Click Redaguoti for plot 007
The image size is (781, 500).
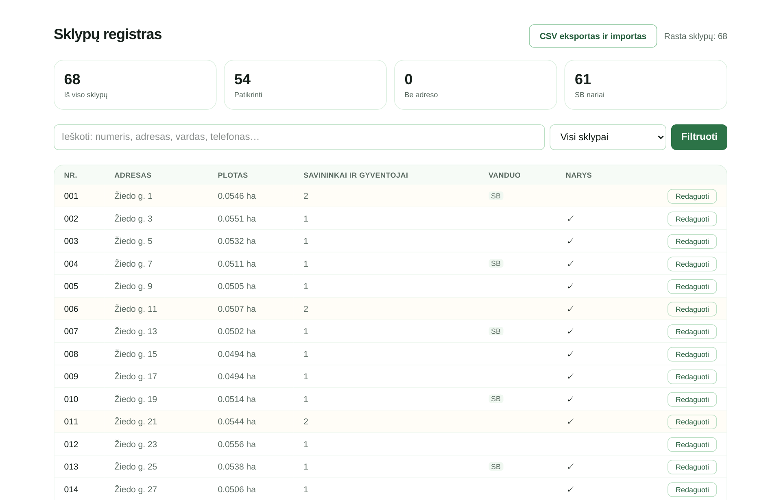point(692,332)
